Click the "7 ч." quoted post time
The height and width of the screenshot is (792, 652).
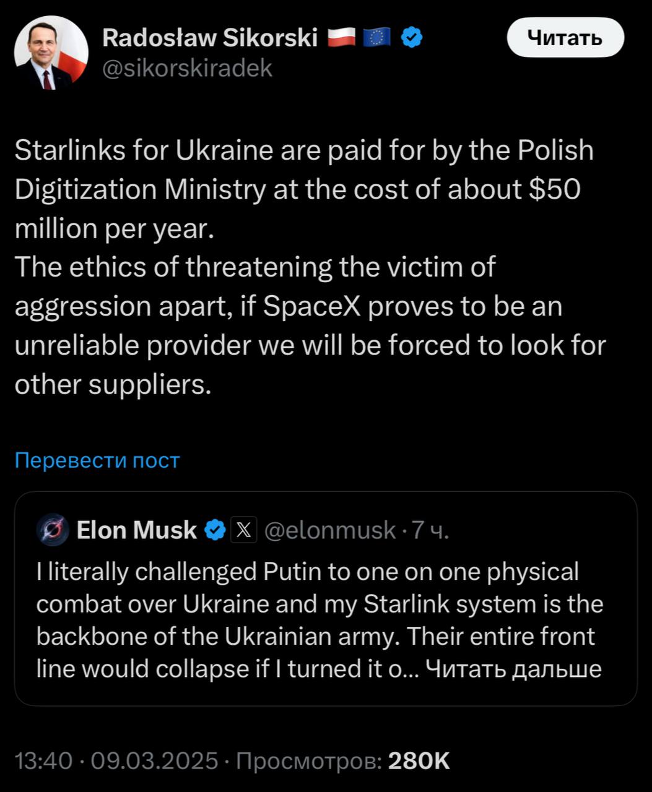tap(430, 530)
